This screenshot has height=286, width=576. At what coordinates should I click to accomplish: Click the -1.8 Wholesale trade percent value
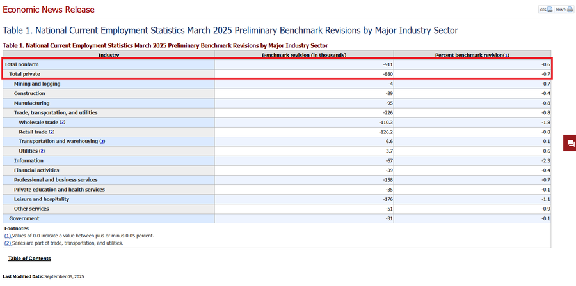546,123
